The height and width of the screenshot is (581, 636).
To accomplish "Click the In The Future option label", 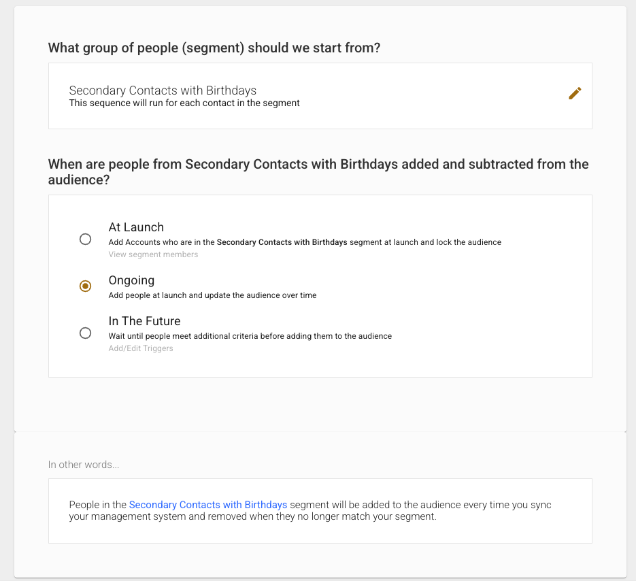I will (144, 321).
